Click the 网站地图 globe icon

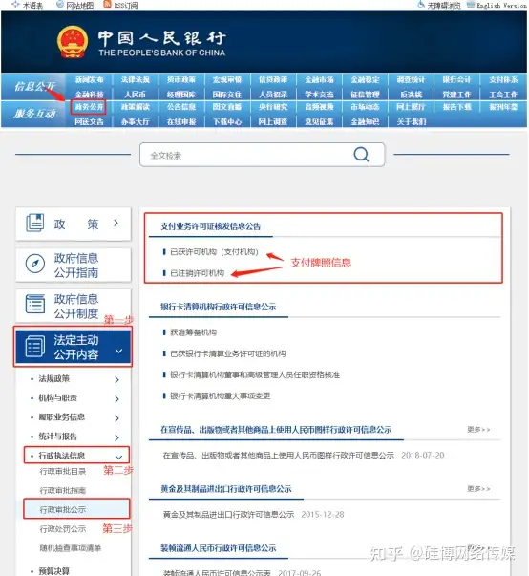(x=60, y=5)
